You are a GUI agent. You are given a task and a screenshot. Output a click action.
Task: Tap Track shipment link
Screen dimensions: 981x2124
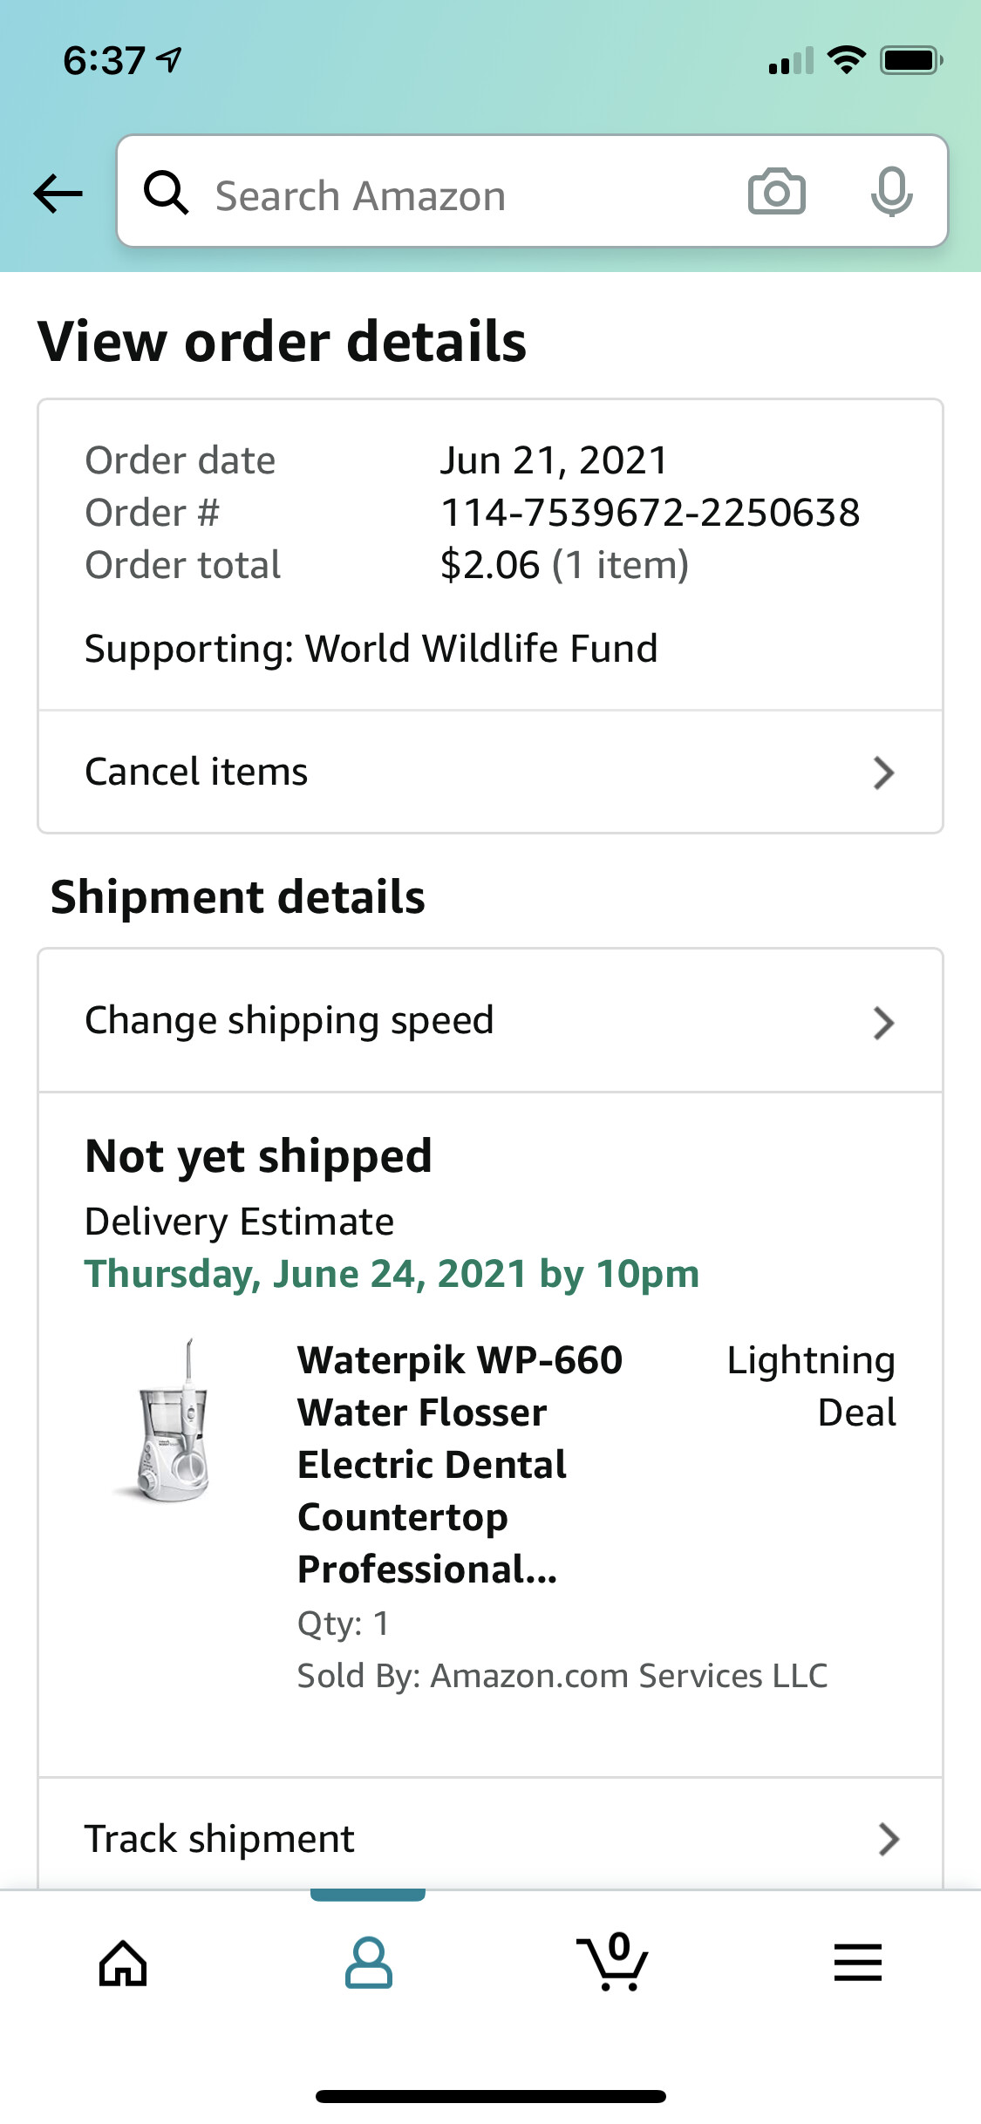(219, 1839)
